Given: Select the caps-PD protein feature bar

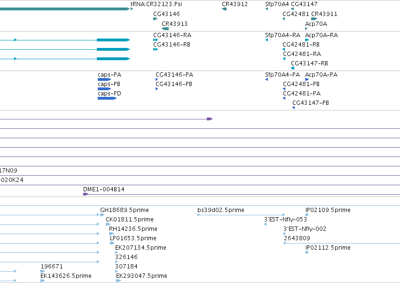Looking at the screenshot, I should [107, 98].
